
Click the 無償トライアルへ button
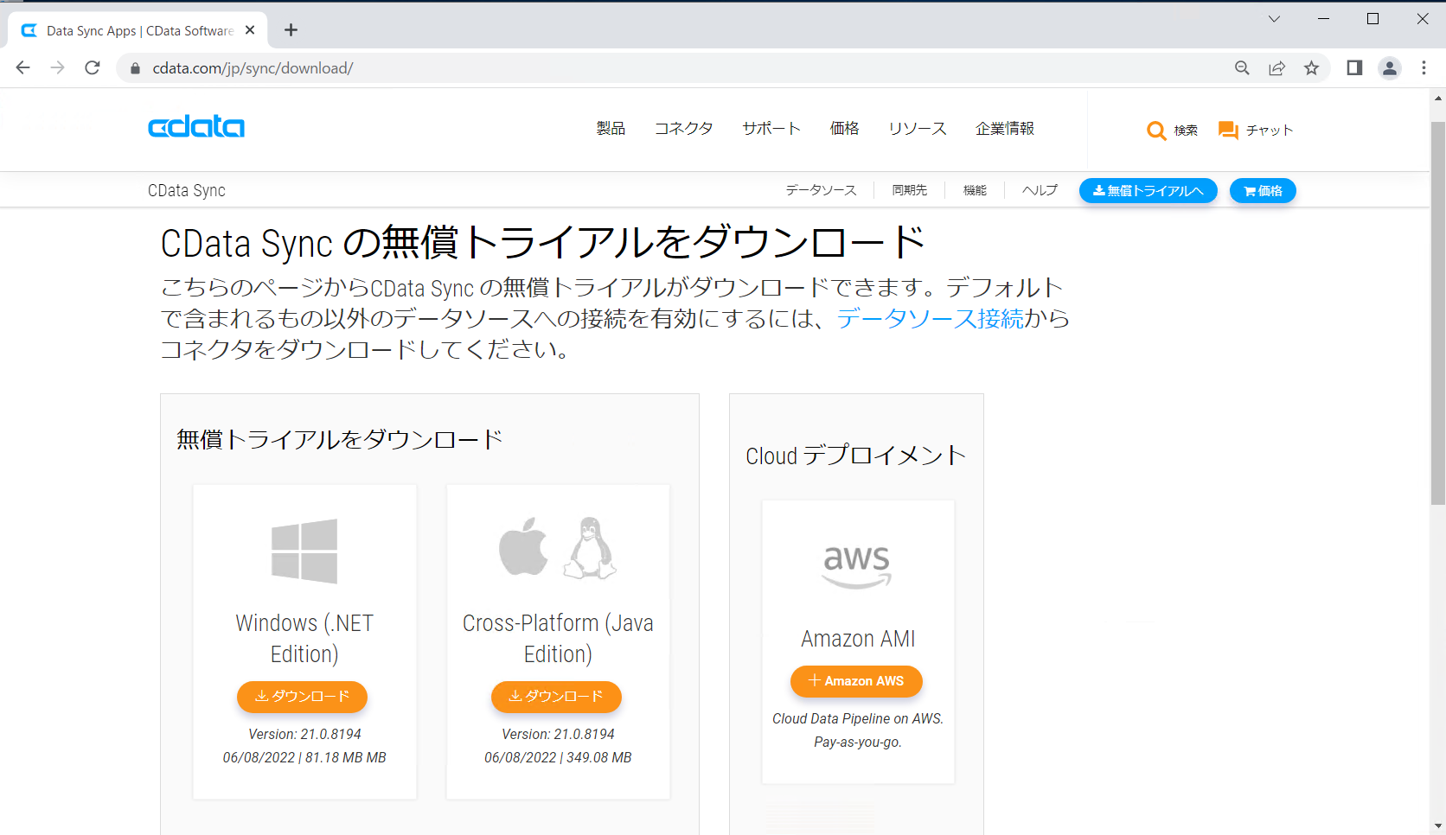(x=1148, y=191)
